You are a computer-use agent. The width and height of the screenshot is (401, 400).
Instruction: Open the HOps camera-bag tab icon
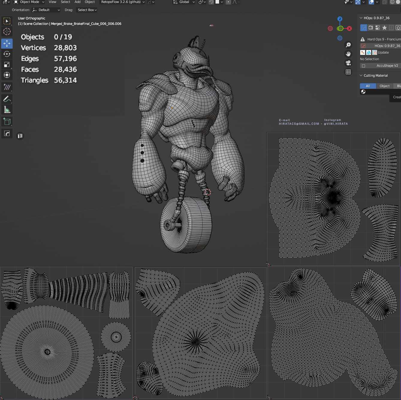click(x=371, y=28)
